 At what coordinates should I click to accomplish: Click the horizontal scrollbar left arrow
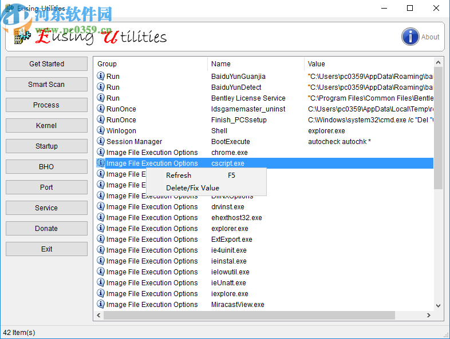[x=98, y=315]
